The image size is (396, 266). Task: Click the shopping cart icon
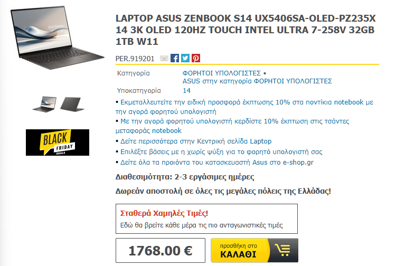click(x=283, y=250)
